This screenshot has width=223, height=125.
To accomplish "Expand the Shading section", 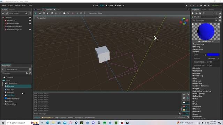I will click(196, 47).
